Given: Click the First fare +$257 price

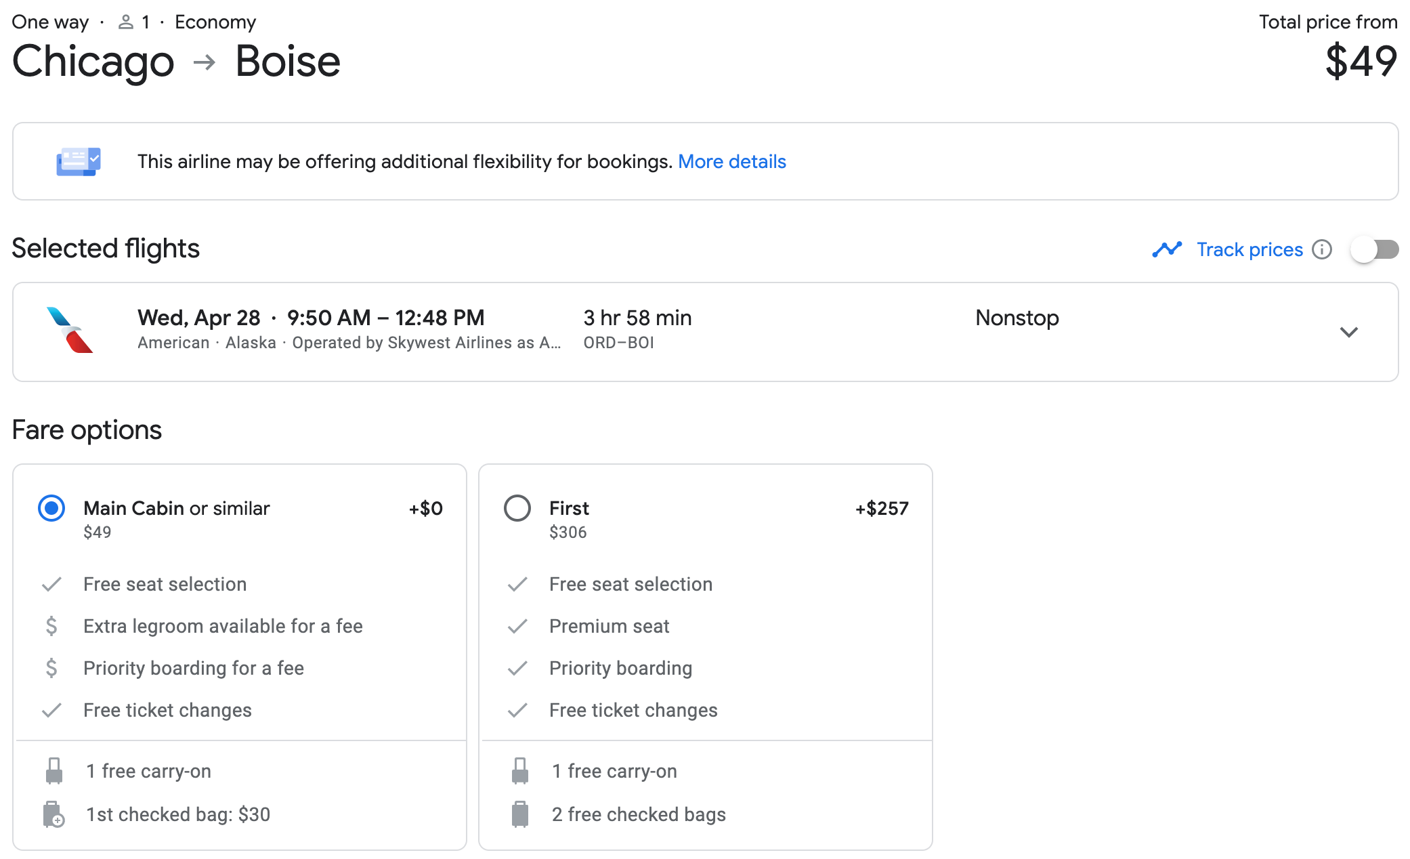Looking at the screenshot, I should coord(881,508).
